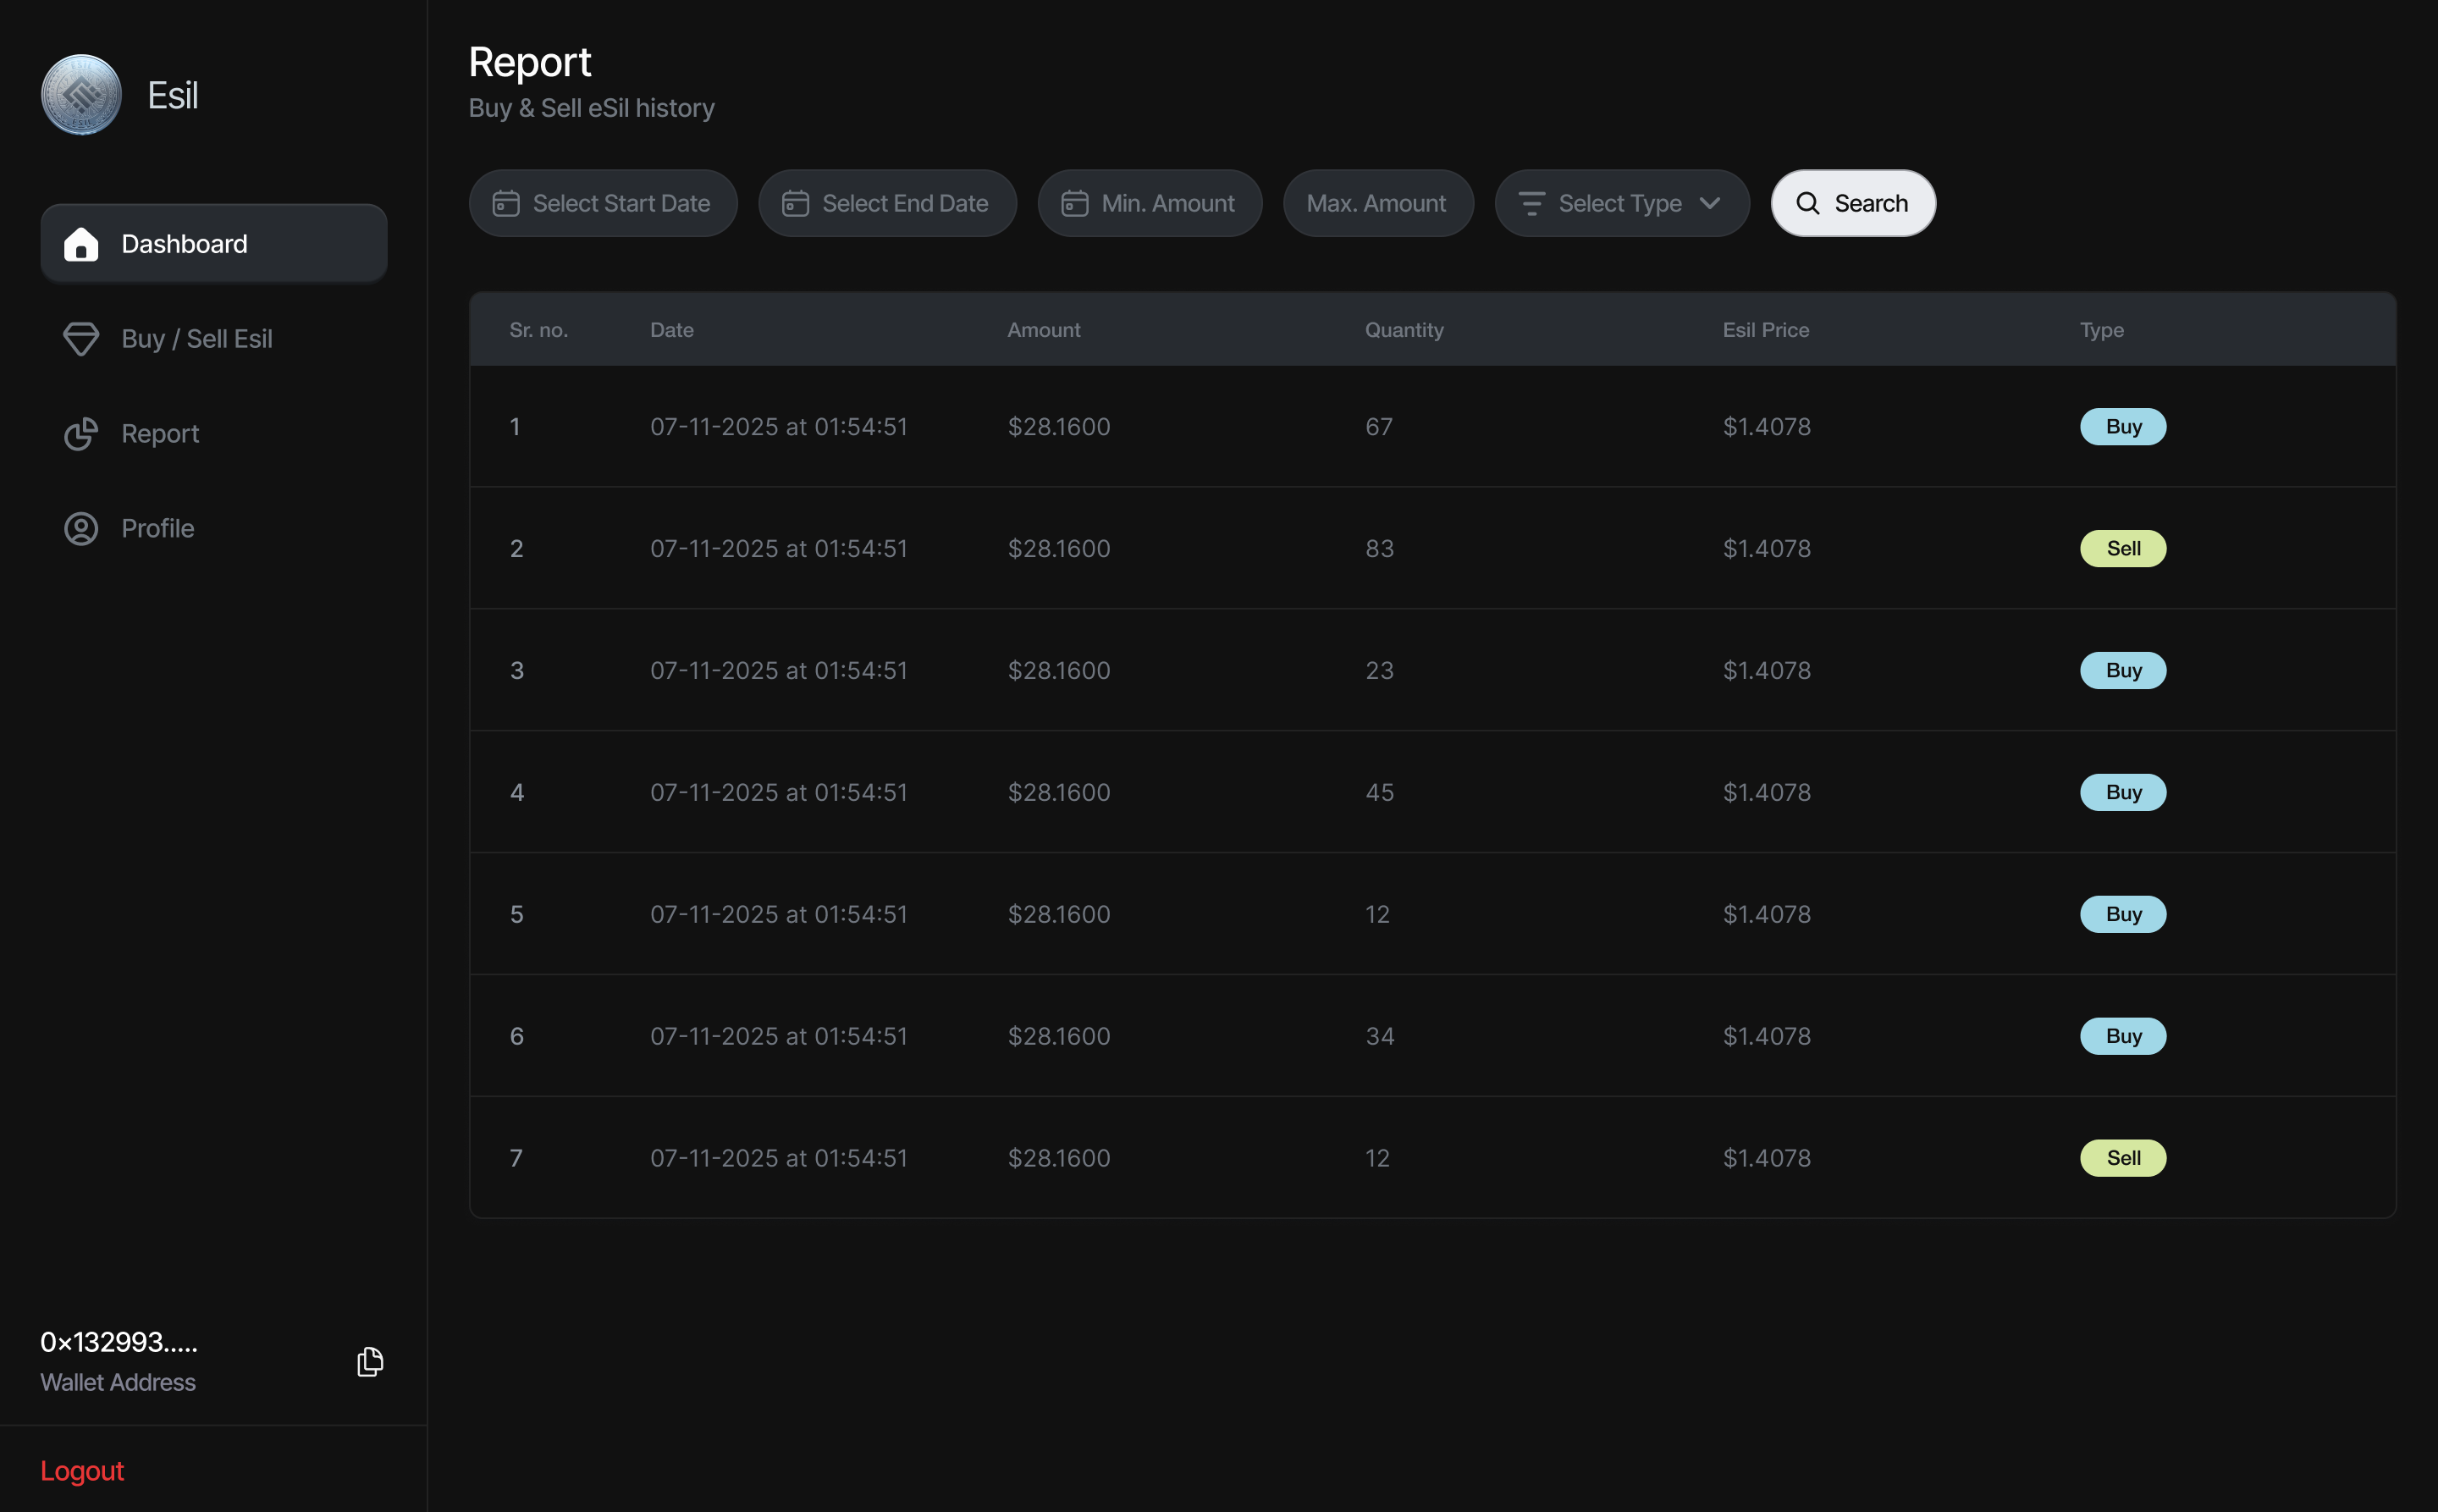
Task: Expand the Select Type dropdown chevron
Action: click(1710, 204)
